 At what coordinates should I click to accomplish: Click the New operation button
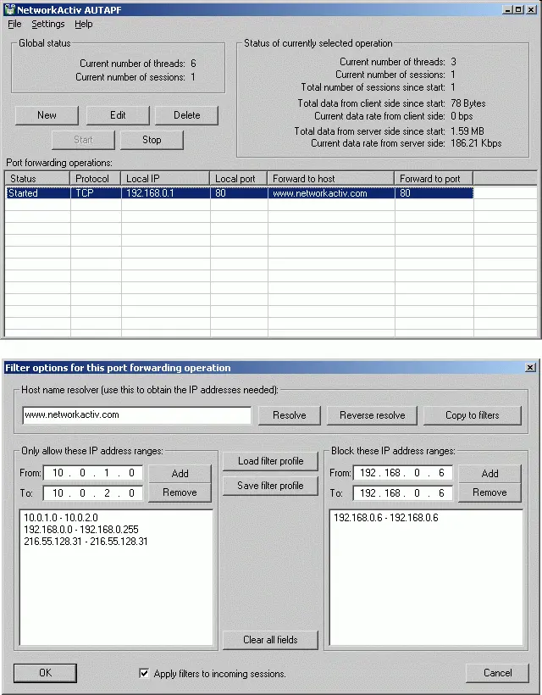47,115
